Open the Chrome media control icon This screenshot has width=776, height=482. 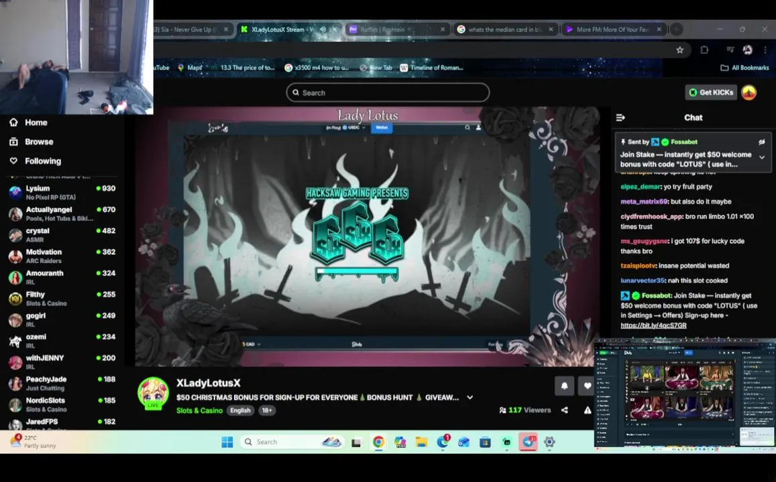[730, 50]
